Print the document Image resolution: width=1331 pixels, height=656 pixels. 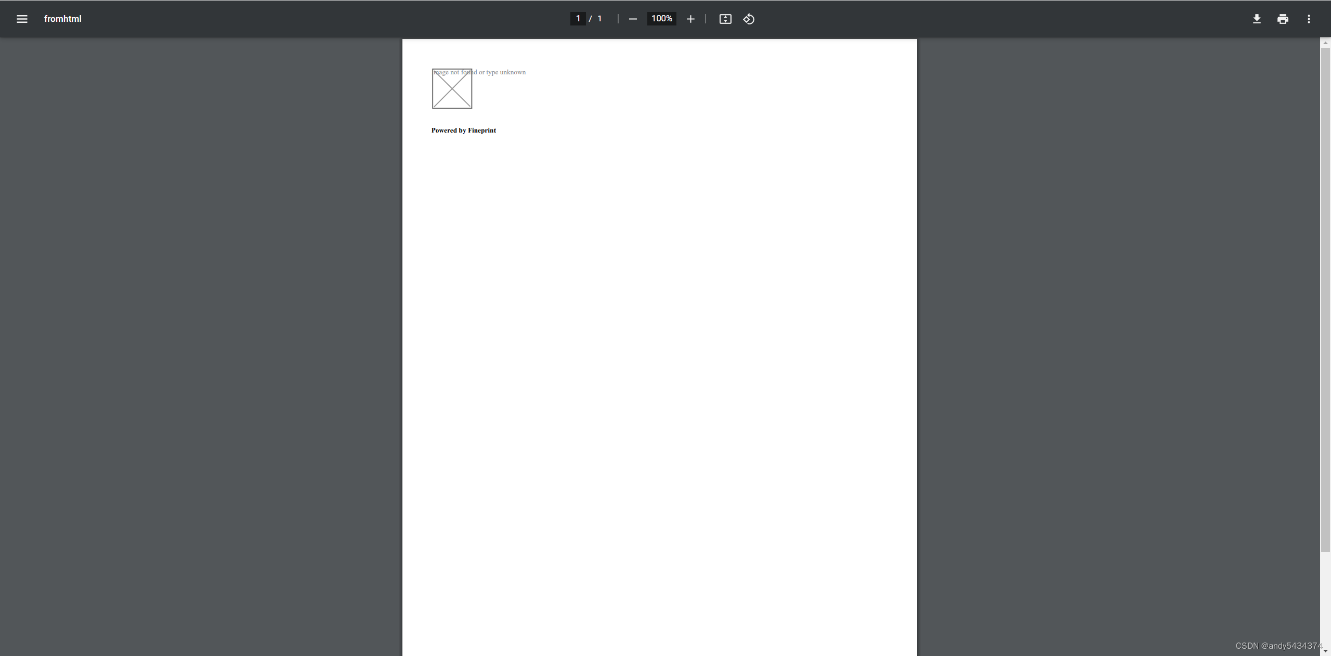pyautogui.click(x=1283, y=19)
